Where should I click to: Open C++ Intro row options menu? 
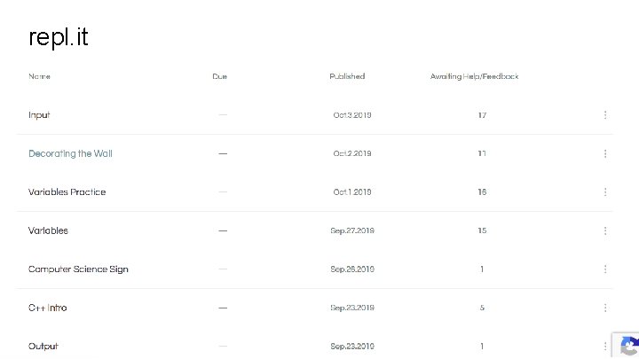(x=605, y=308)
